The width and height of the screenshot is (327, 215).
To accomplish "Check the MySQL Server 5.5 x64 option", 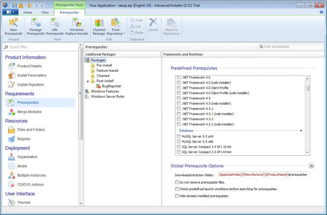I will 178,136.
